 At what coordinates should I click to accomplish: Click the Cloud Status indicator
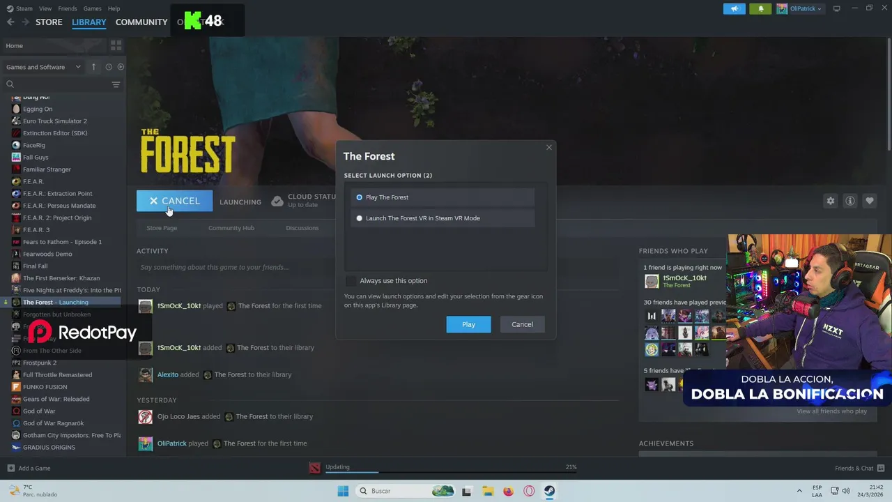[x=304, y=201]
